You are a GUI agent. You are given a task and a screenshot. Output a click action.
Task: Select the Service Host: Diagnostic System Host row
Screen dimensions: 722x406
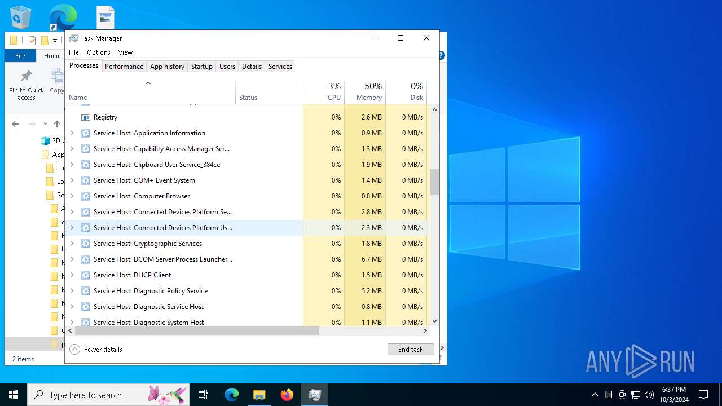point(248,321)
